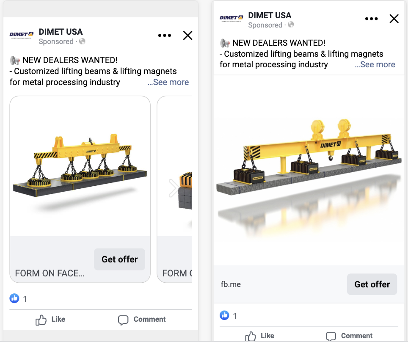Viewport: 408px width, 342px height.
Task: View reactions count on right post
Action: [x=229, y=316]
